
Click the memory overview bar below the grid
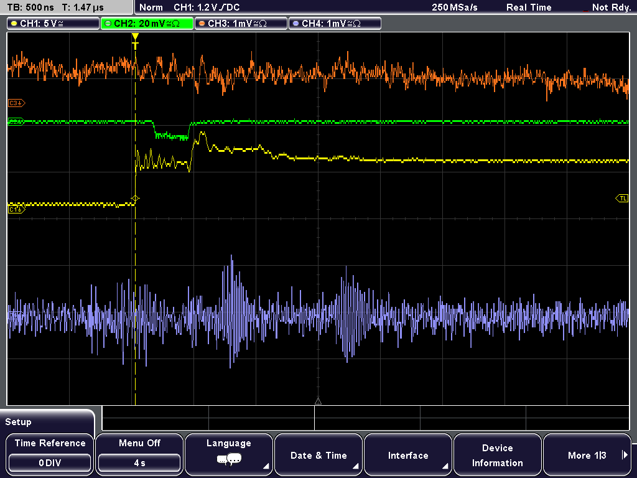(366, 418)
